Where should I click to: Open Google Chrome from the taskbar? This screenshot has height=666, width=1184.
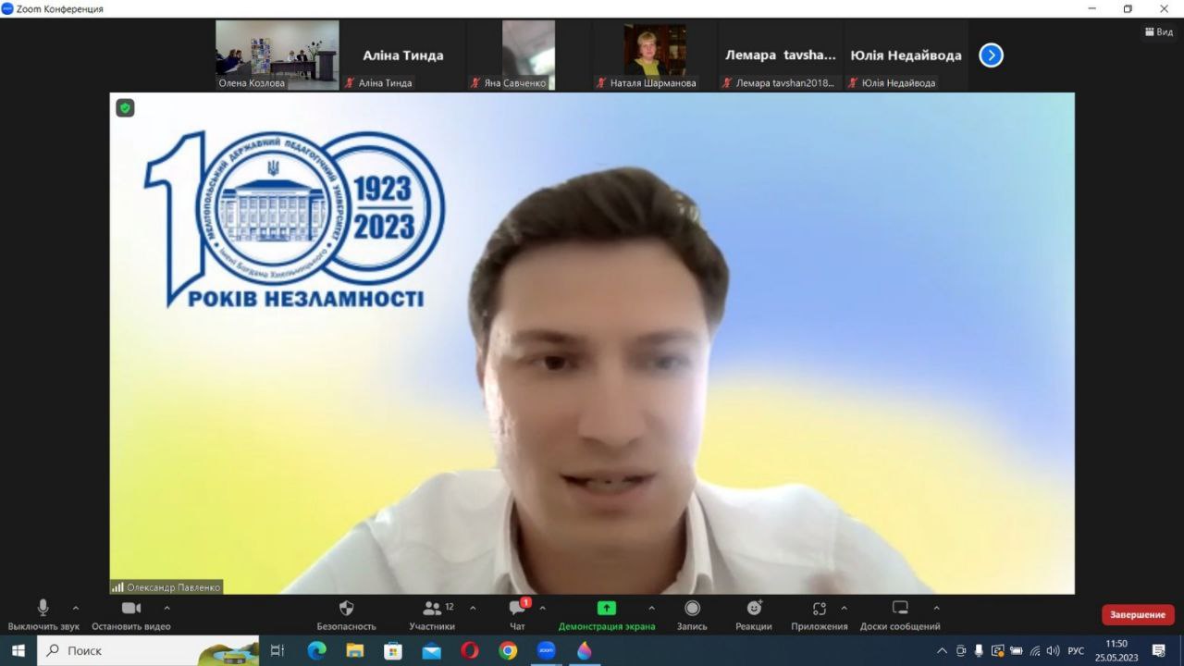click(x=508, y=650)
